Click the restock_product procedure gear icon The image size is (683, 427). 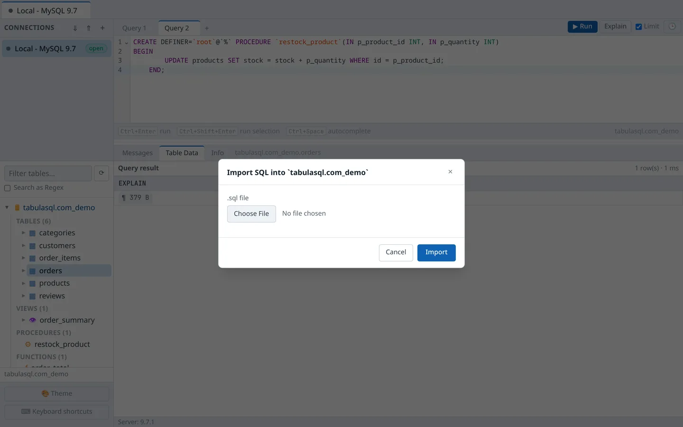(28, 344)
